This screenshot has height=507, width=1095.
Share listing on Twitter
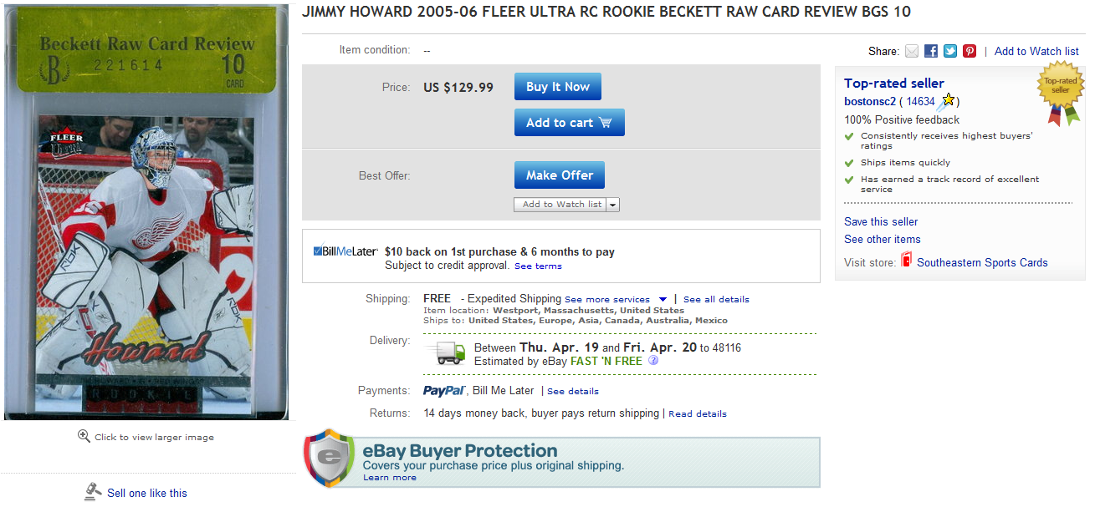pyautogui.click(x=950, y=51)
